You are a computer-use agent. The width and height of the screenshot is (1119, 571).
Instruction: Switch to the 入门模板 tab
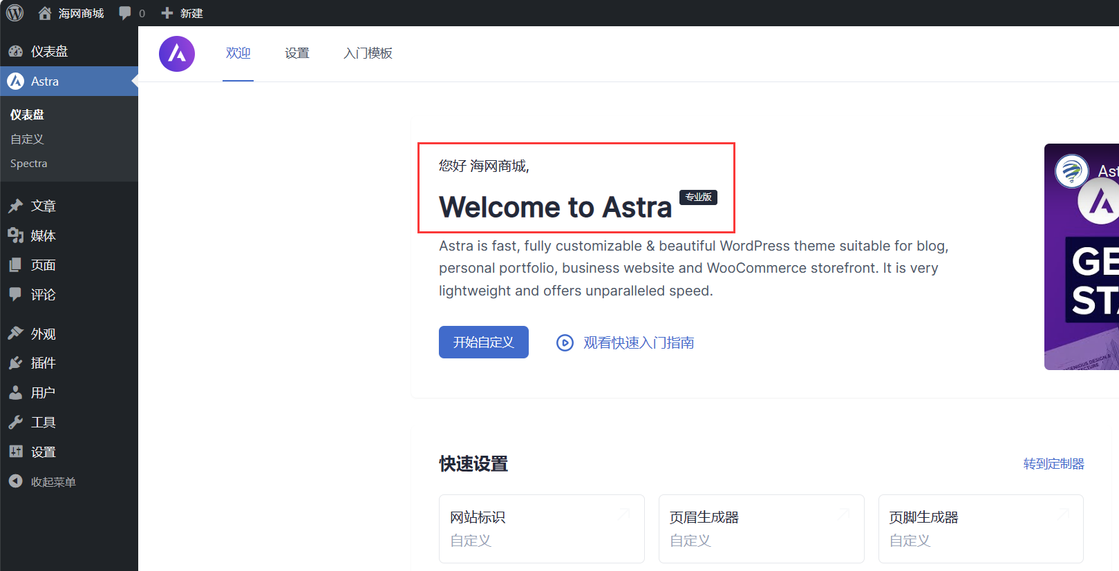pos(368,53)
